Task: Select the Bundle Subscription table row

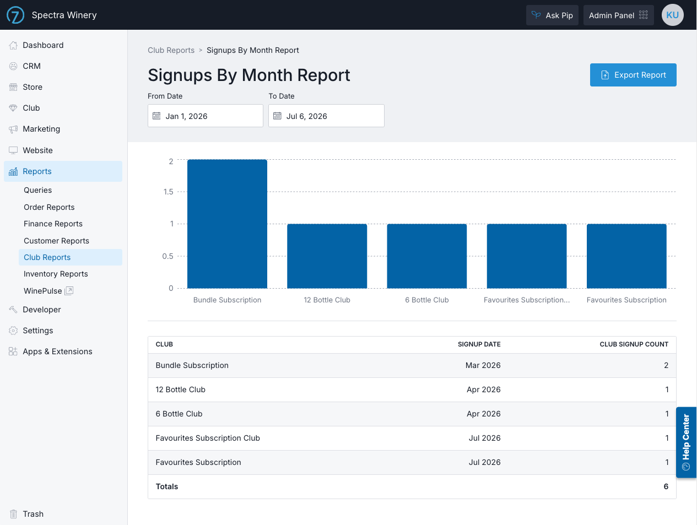Action: [412, 365]
